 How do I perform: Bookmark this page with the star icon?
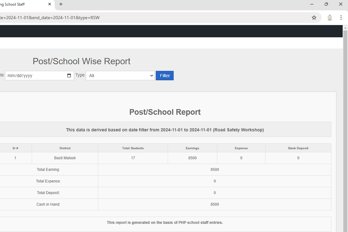[314, 18]
